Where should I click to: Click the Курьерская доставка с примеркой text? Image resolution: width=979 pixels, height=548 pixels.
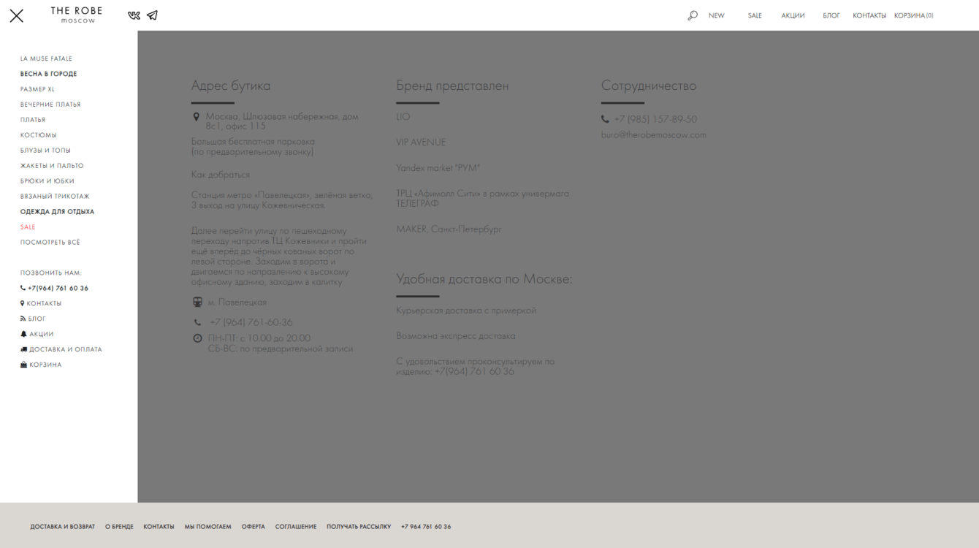[466, 311]
